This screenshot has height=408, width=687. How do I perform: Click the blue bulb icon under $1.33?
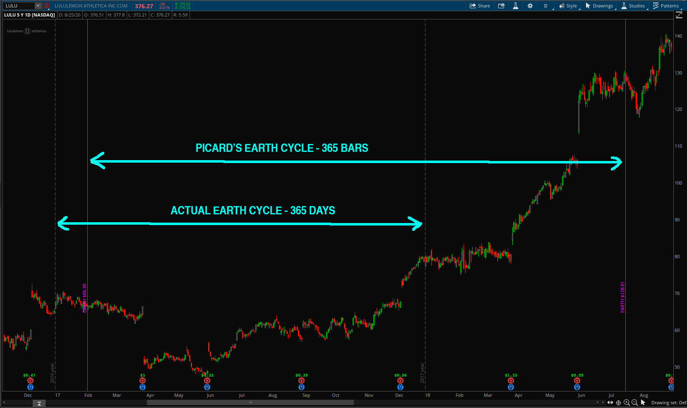[511, 387]
